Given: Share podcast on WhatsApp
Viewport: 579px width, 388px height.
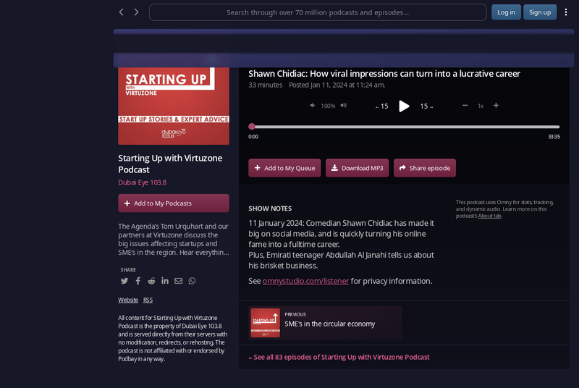Looking at the screenshot, I should point(192,281).
